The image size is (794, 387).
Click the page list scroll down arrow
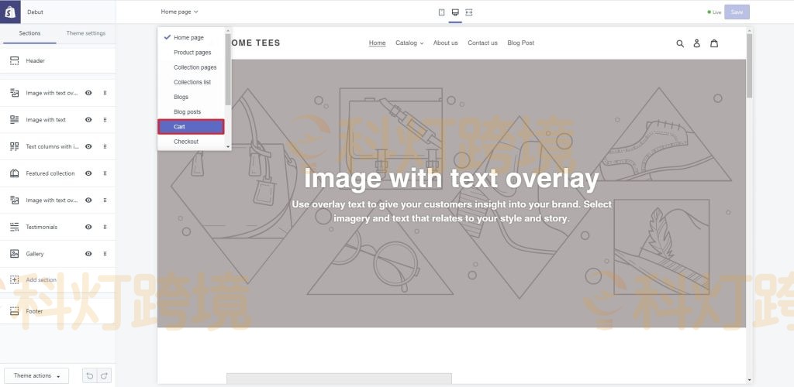[228, 146]
